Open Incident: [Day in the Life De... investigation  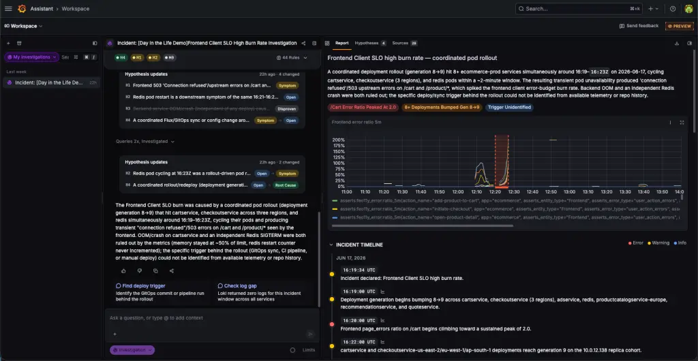point(52,82)
